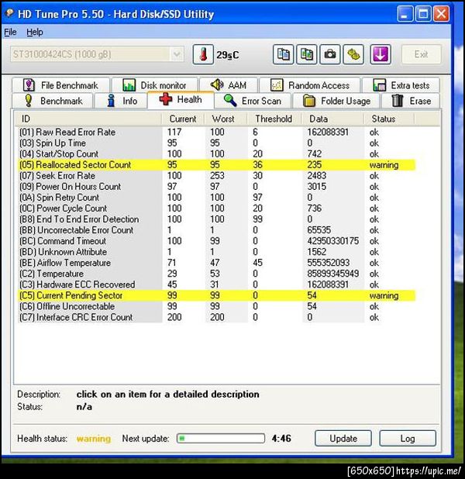Click the copy info to clipboard icon
This screenshot has width=465, height=479.
tap(283, 55)
